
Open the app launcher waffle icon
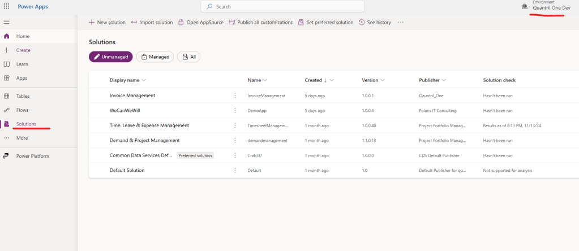[x=7, y=6]
